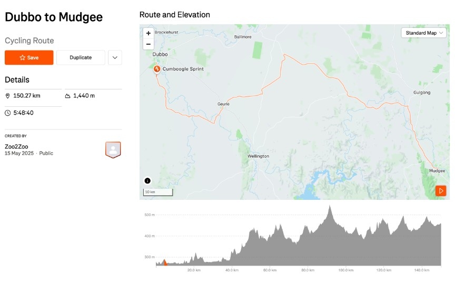Zoom out on the map
This screenshot has height=284, width=455.
tap(149, 44)
